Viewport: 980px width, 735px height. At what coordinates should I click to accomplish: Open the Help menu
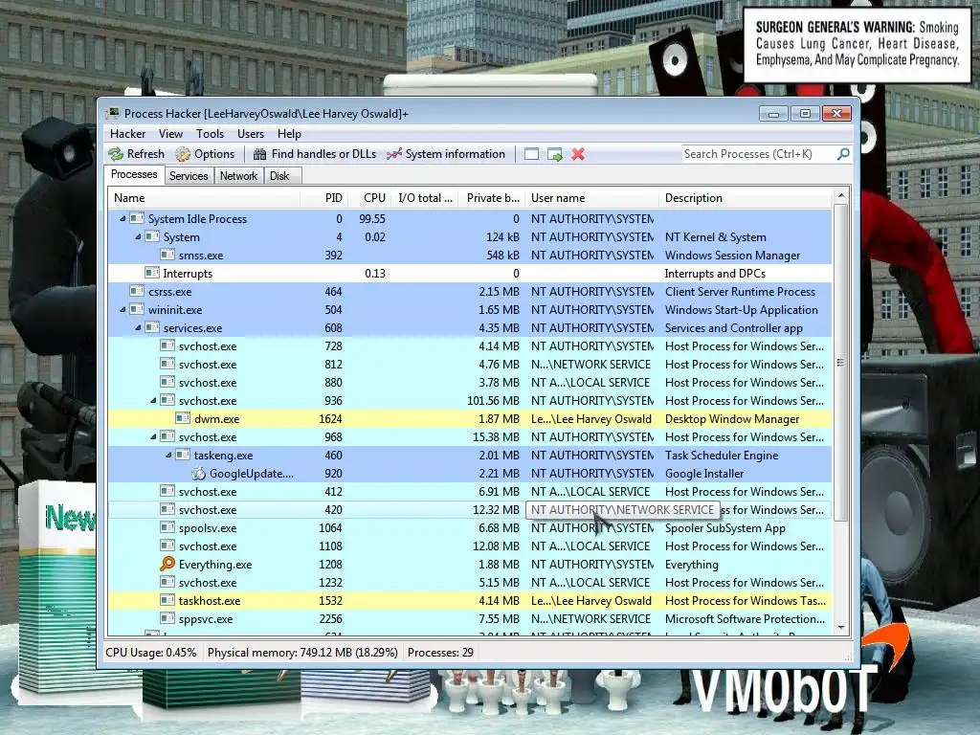pyautogui.click(x=289, y=134)
